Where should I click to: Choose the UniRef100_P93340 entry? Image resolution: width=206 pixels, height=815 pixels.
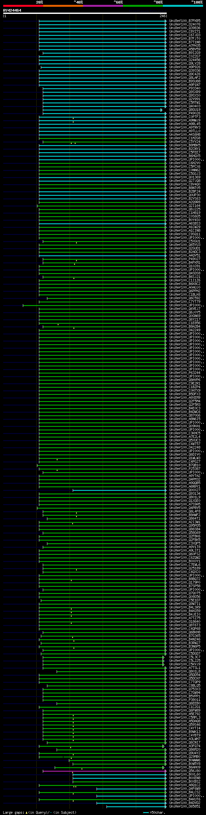(185, 89)
